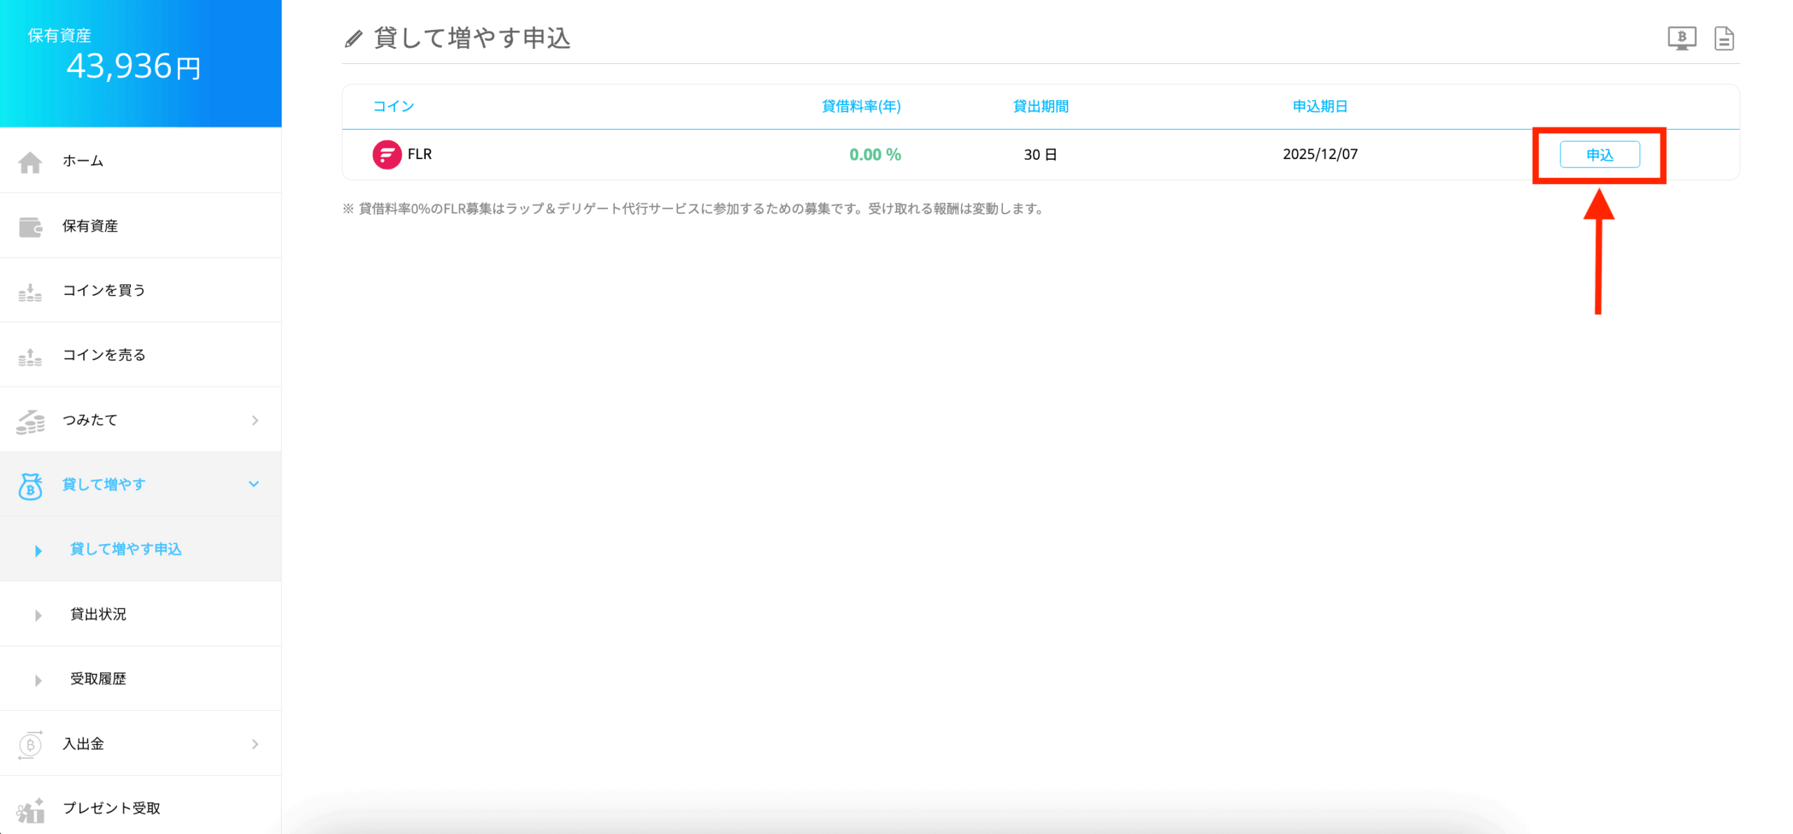
Task: Click the money bag 貸して増やす icon
Action: [30, 485]
